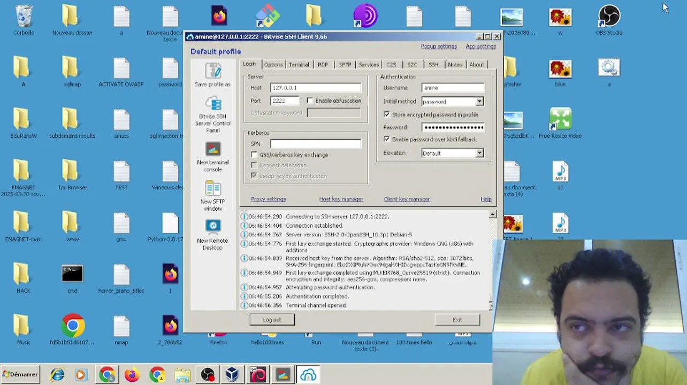Image resolution: width=687 pixels, height=385 pixels.
Task: Open the About tab
Action: tap(476, 65)
